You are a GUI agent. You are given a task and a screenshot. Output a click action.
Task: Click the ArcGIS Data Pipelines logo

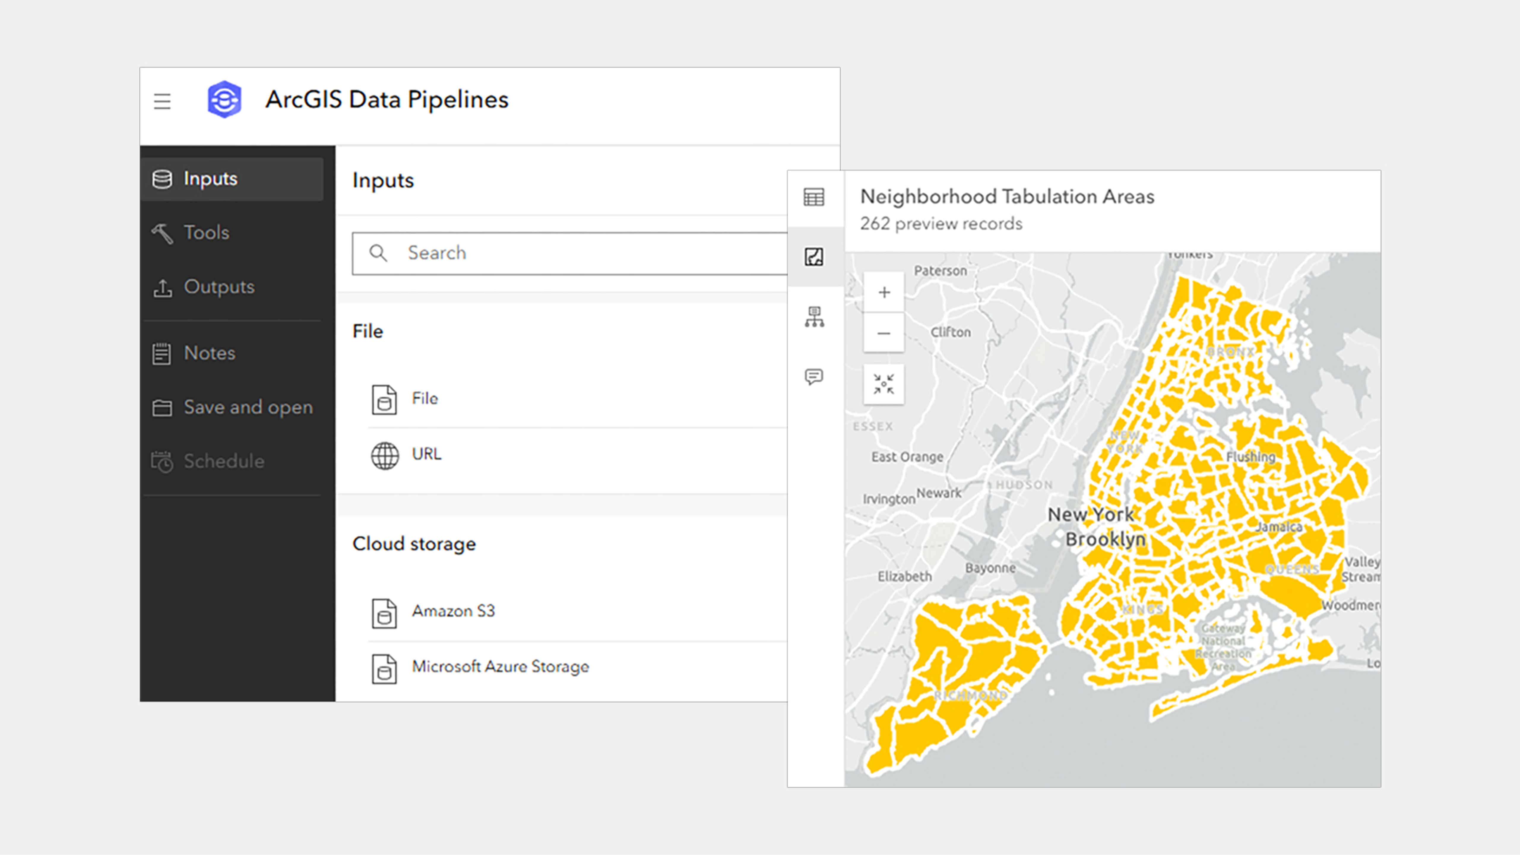click(224, 100)
